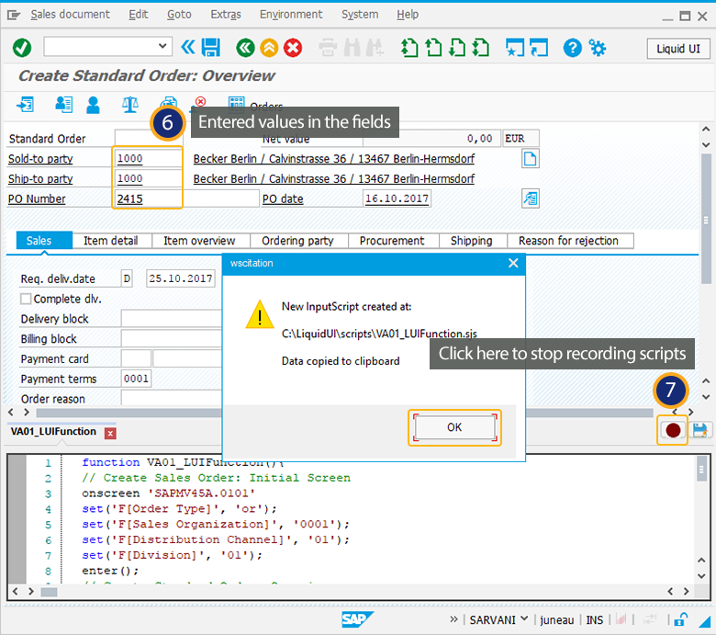Image resolution: width=716 pixels, height=635 pixels.
Task: Open the Goto menu
Action: click(x=179, y=15)
